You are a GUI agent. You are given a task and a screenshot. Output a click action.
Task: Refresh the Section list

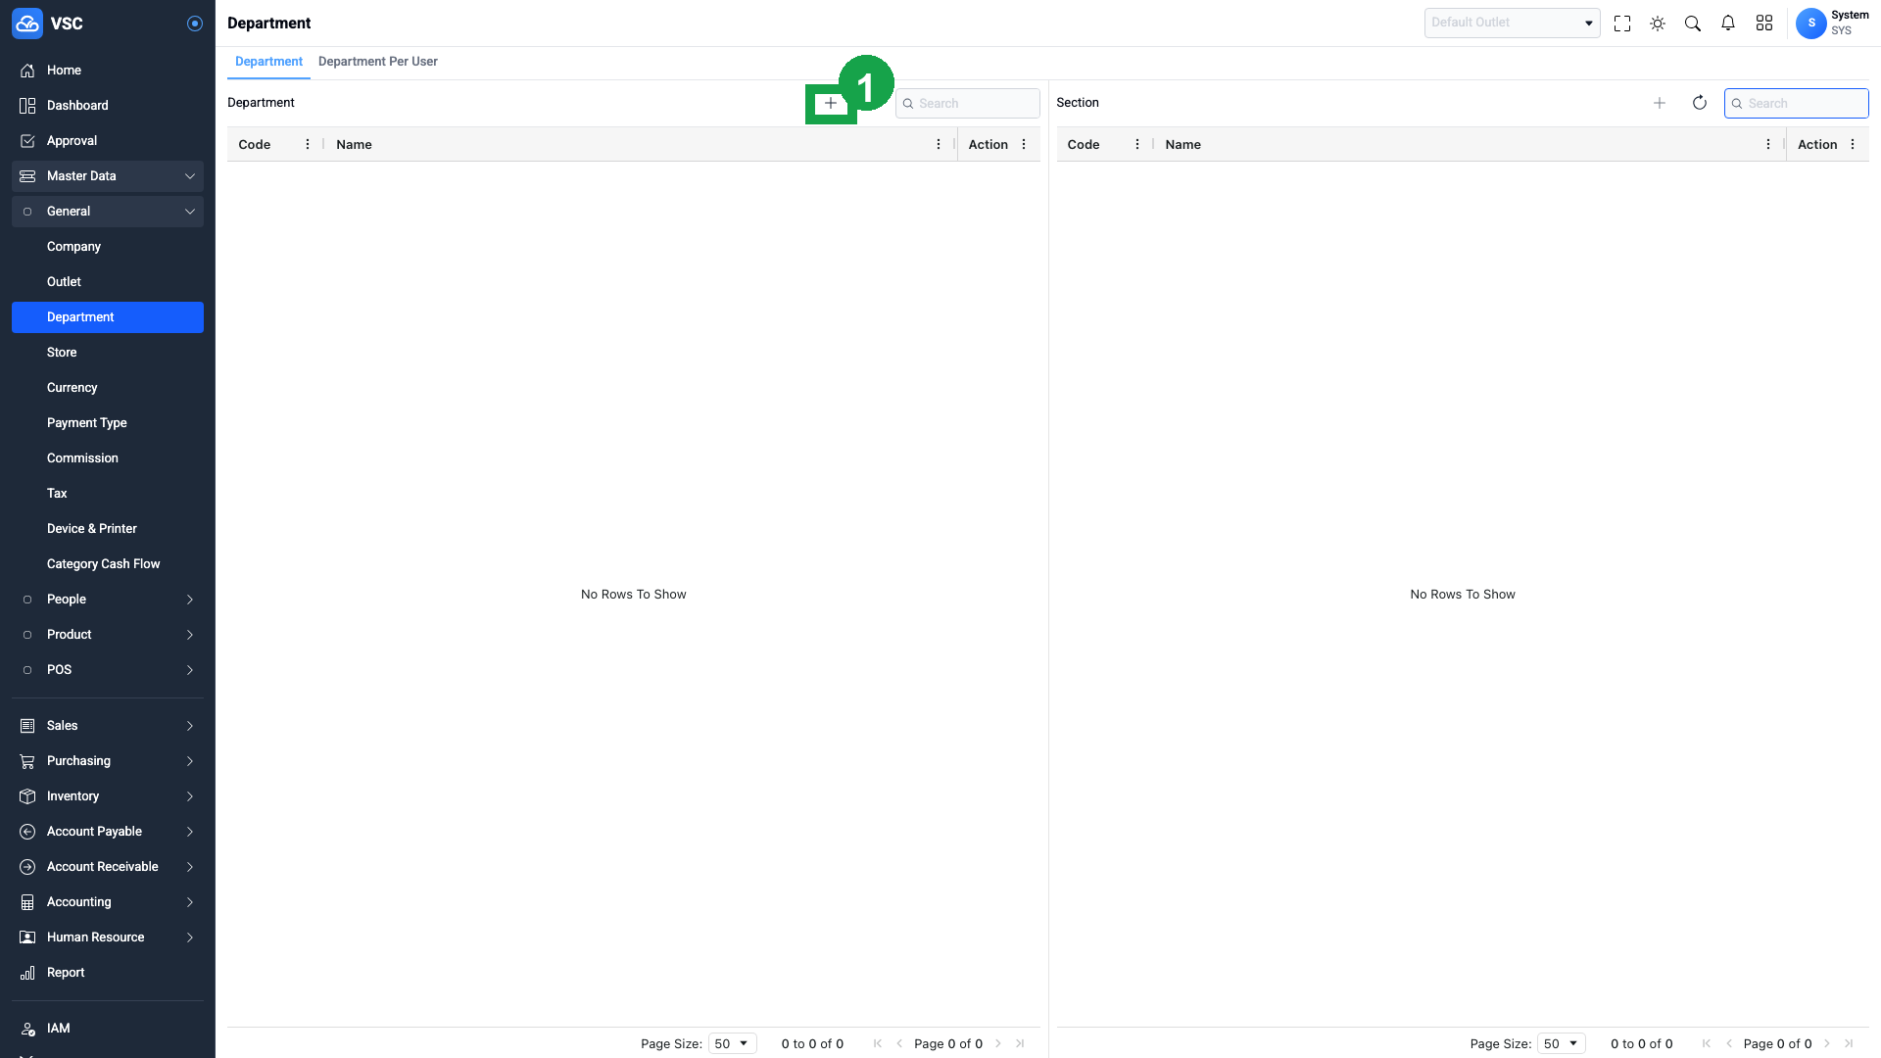pyautogui.click(x=1700, y=103)
